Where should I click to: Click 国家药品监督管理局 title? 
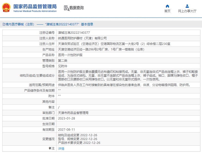pyautogui.click(x=35, y=6)
